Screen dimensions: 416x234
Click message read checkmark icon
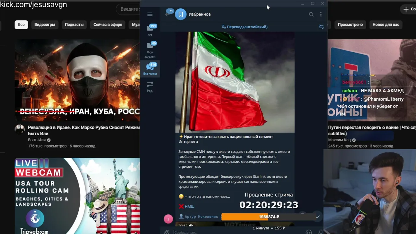click(318, 217)
